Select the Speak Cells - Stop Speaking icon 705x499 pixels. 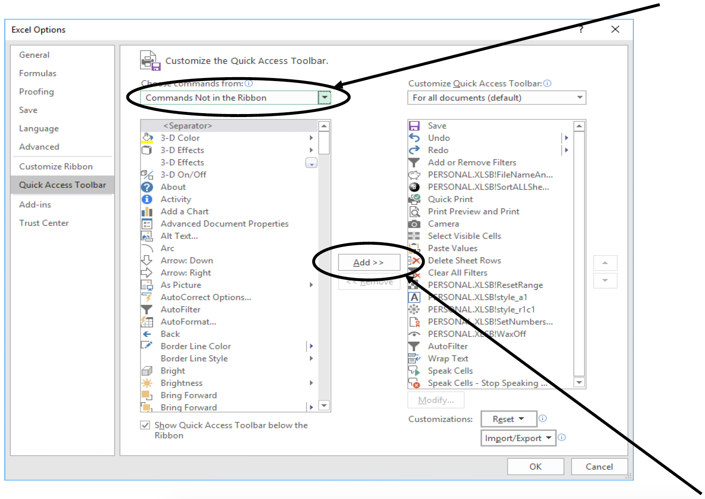tap(414, 383)
